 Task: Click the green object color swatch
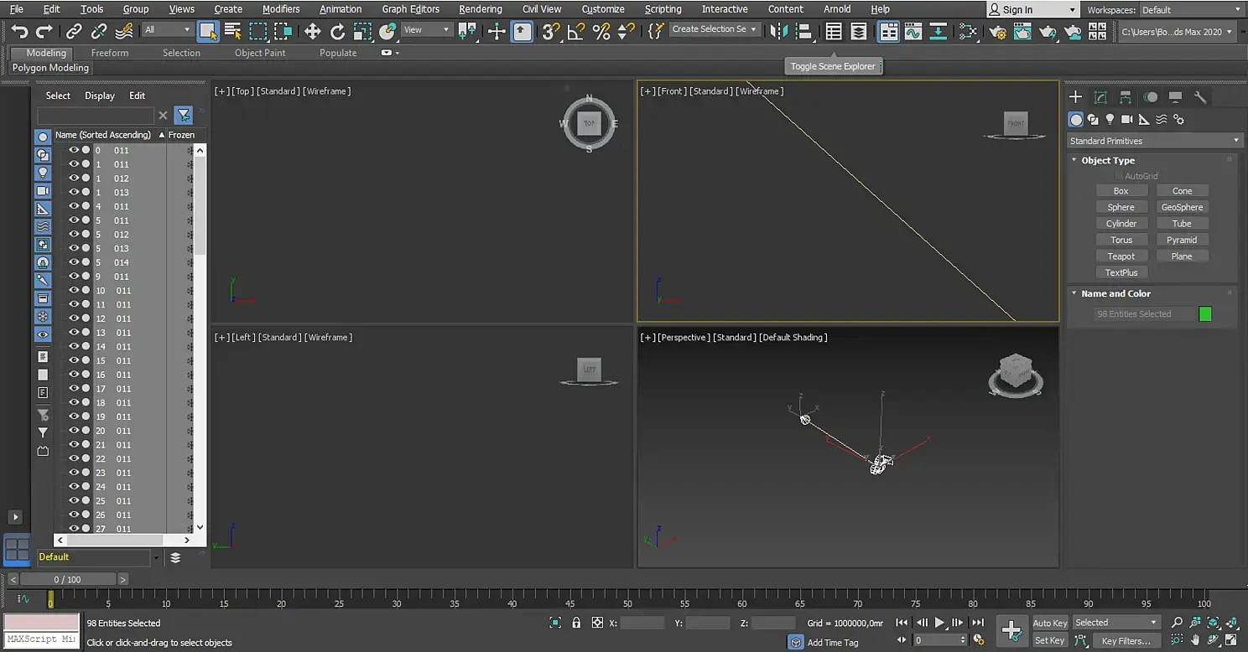[1205, 314]
